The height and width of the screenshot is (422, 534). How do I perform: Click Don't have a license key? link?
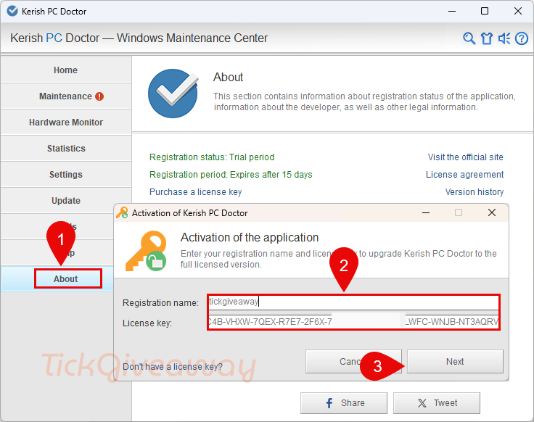pos(173,366)
